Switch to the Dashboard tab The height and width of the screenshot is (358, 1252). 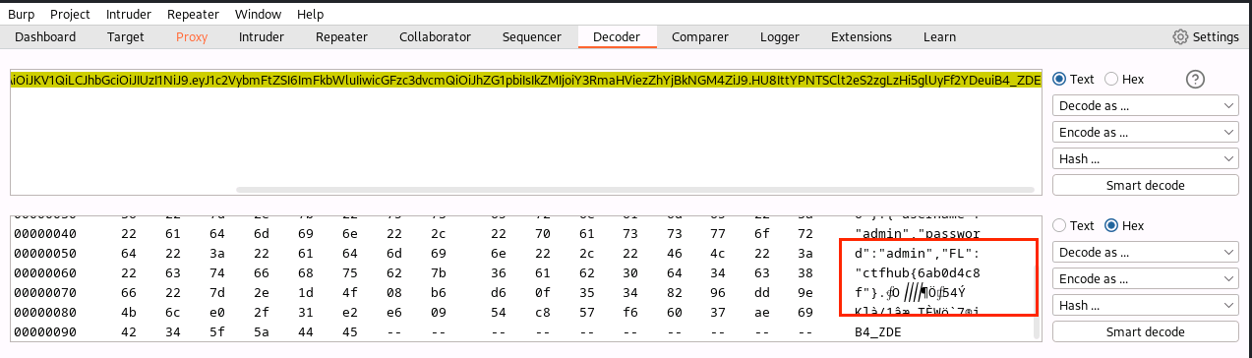click(45, 37)
